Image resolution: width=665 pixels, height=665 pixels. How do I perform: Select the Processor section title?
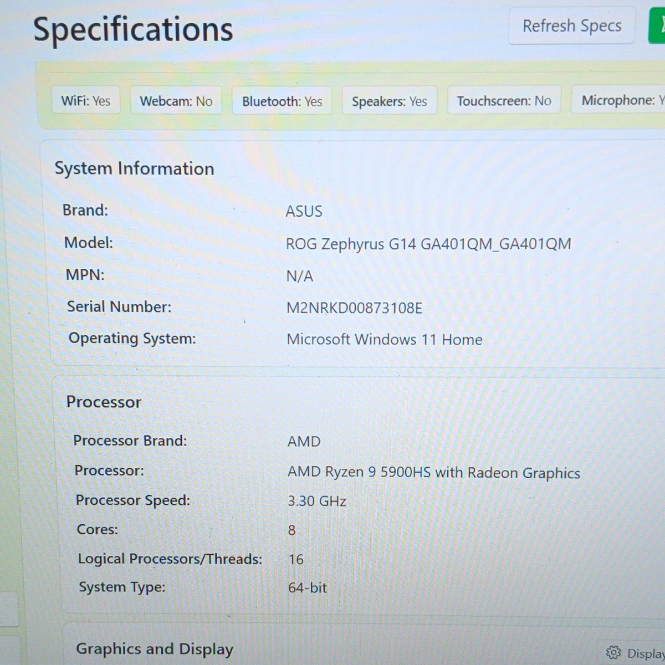[x=104, y=402]
